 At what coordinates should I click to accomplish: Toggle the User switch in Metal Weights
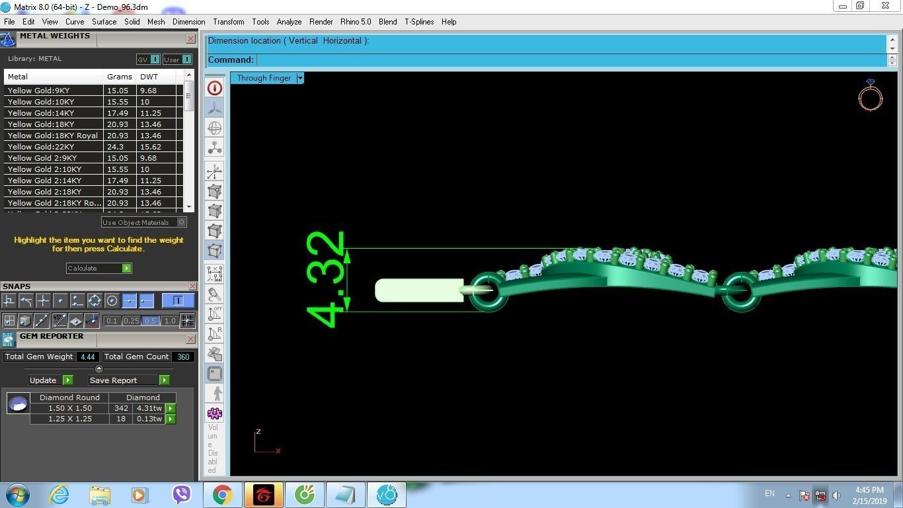pos(177,60)
